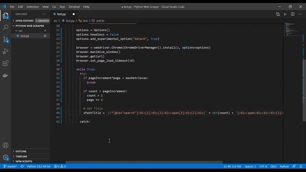Image resolution: width=306 pixels, height=172 pixels.
Task: Open the Docker view in activity bar
Action: pyautogui.click(x=5, y=75)
